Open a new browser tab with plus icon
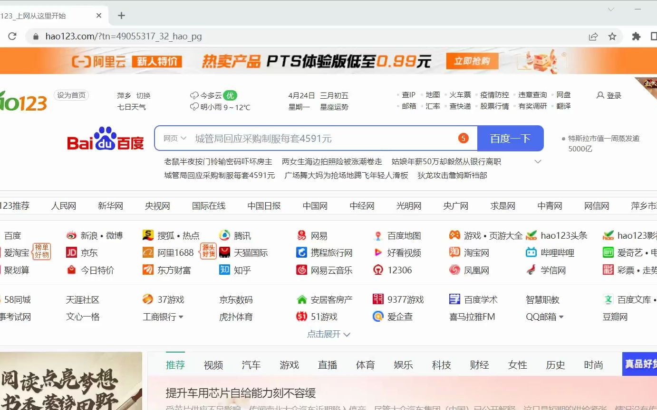Screen dimensions: 657x410 pos(121,16)
